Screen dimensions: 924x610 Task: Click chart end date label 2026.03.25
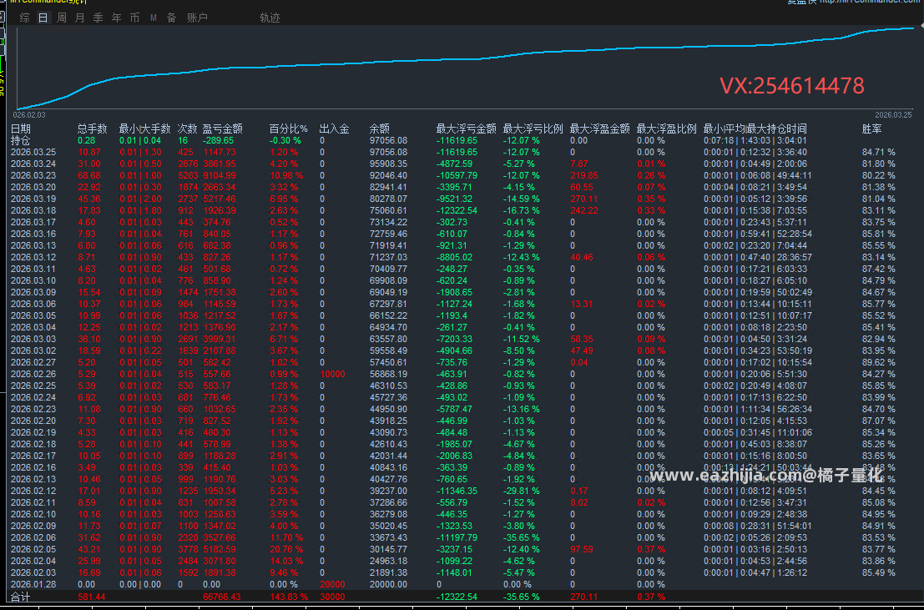pos(893,115)
